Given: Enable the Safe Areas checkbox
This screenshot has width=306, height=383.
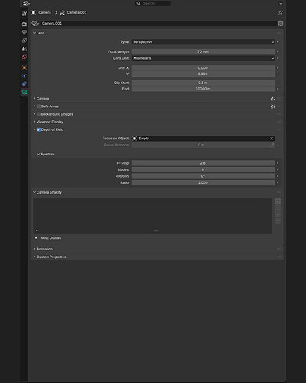Looking at the screenshot, I should pyautogui.click(x=38, y=106).
